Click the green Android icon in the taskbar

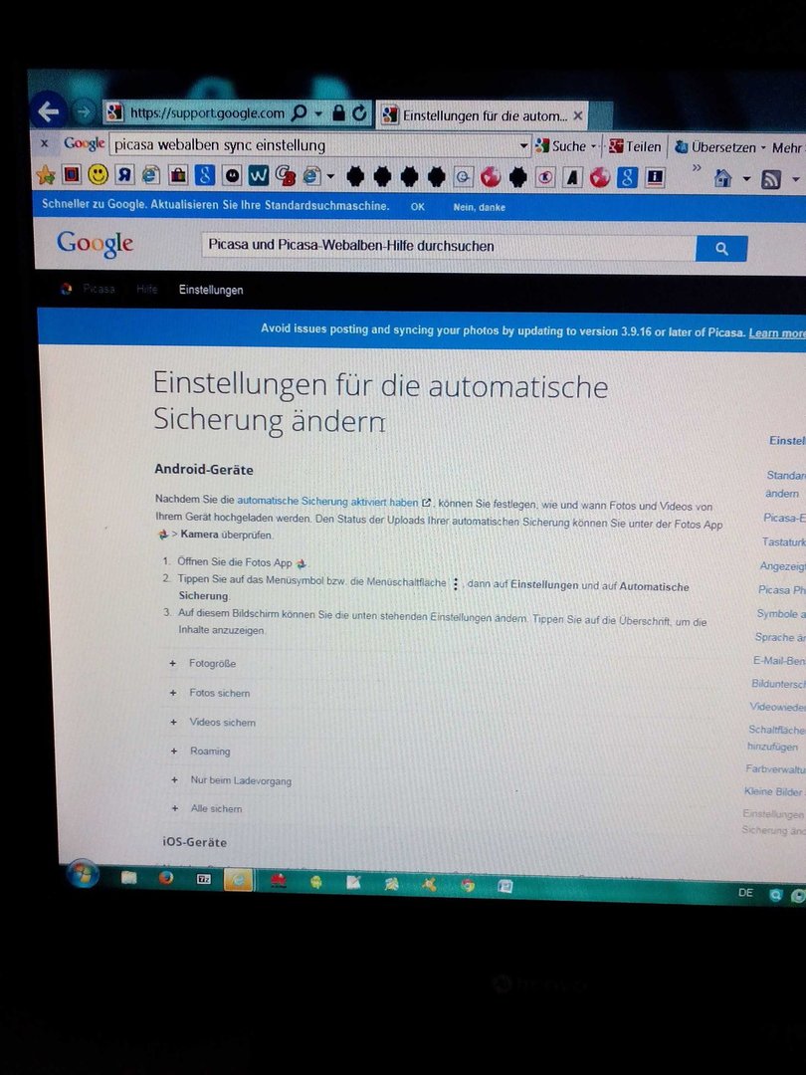316,882
